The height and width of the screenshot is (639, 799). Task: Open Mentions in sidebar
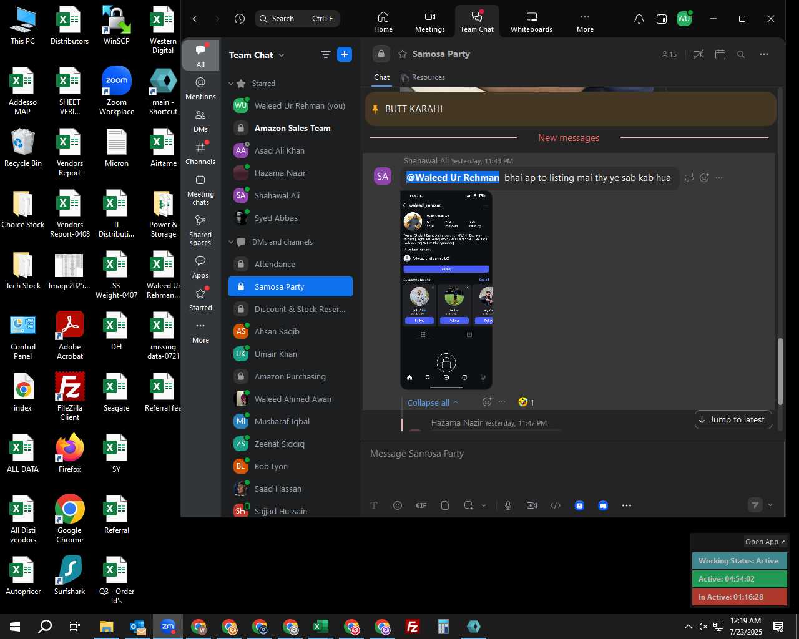pyautogui.click(x=200, y=89)
